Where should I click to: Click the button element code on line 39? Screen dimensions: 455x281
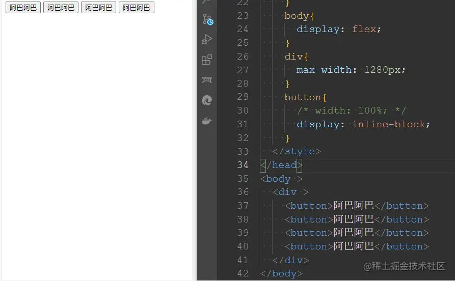point(357,233)
